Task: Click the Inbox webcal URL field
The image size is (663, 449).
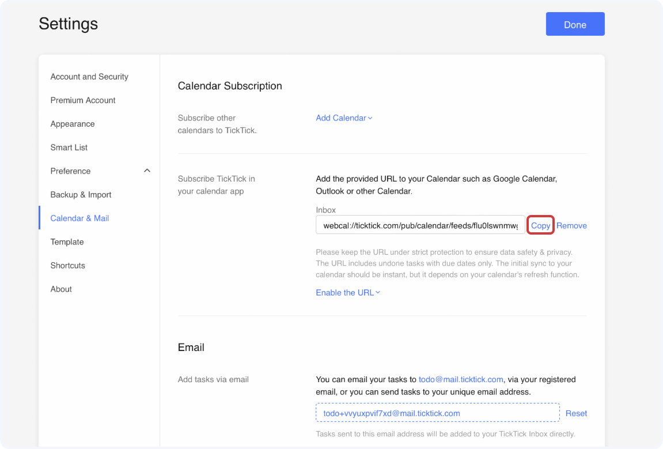Action: pos(420,225)
